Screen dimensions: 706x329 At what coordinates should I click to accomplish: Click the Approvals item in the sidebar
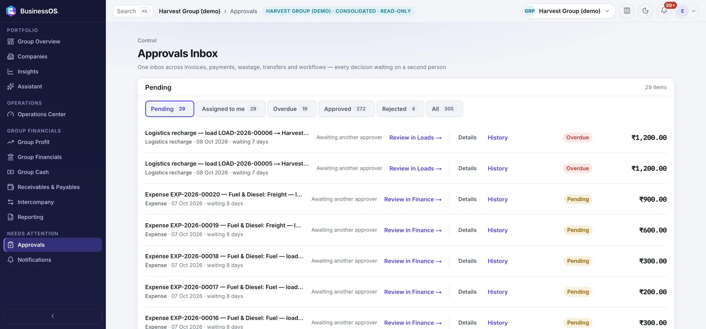coord(53,245)
